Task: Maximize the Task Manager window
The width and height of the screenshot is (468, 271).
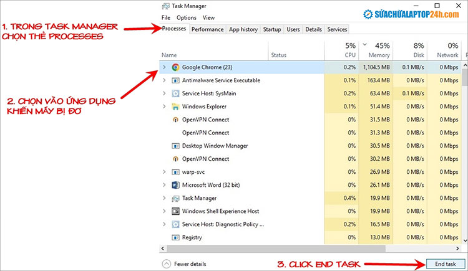Action: pyautogui.click(x=437, y=6)
